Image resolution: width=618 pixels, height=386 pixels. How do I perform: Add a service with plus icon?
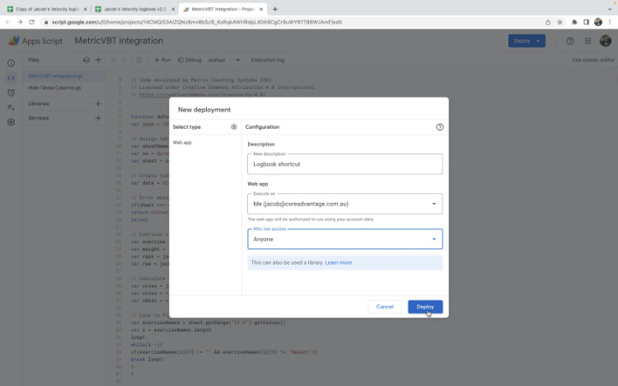(98, 118)
